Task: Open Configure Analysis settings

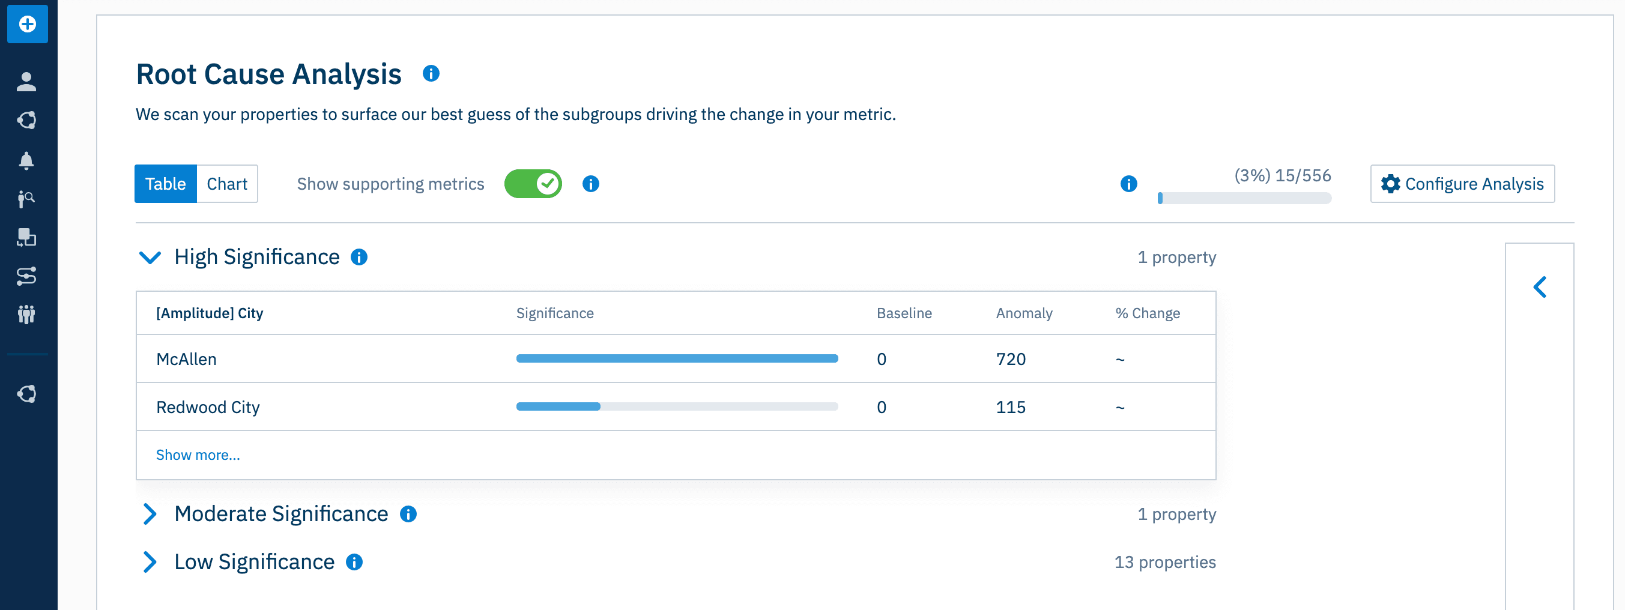Action: pos(1462,184)
